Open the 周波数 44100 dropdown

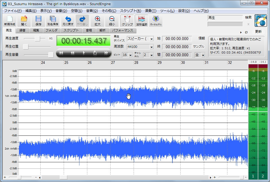pyautogui.click(x=151, y=47)
